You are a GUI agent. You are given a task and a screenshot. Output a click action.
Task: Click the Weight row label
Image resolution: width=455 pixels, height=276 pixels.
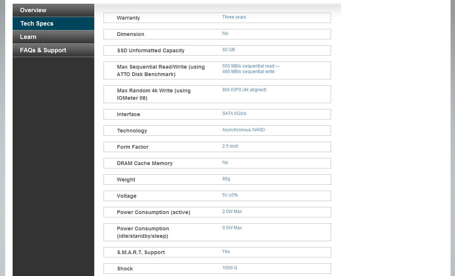tap(126, 180)
